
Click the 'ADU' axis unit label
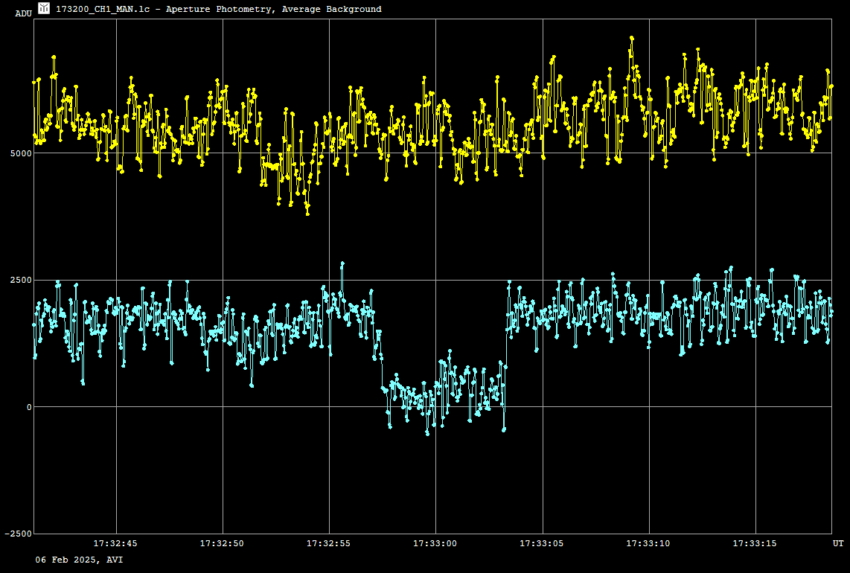(x=23, y=13)
